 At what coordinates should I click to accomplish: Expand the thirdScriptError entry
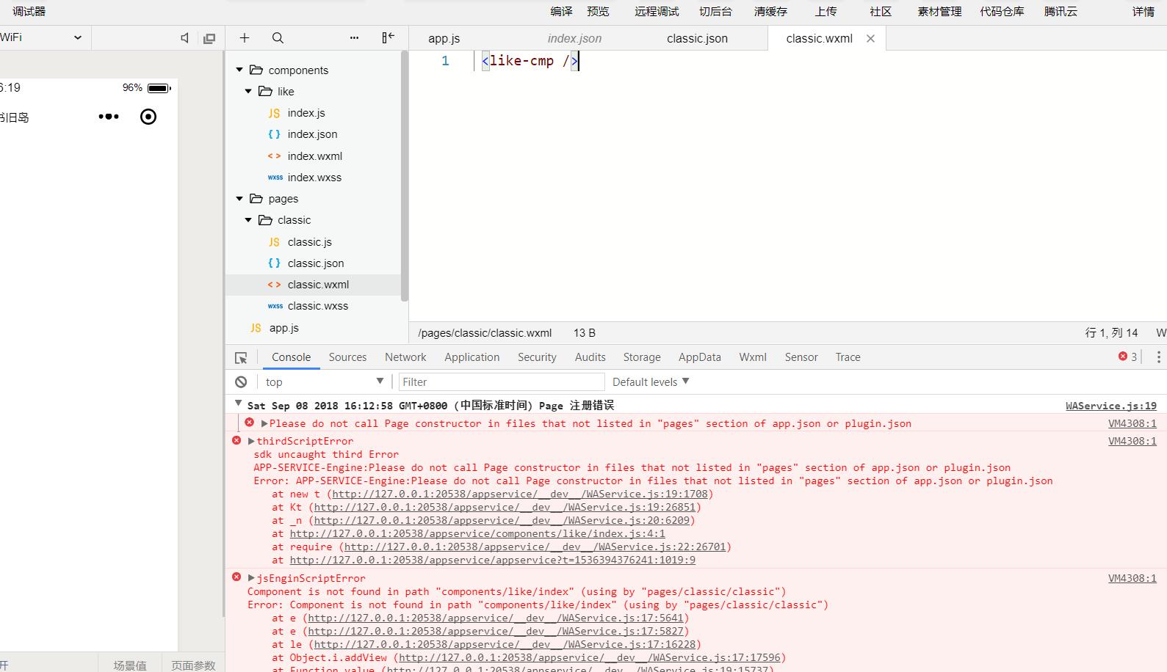point(251,442)
